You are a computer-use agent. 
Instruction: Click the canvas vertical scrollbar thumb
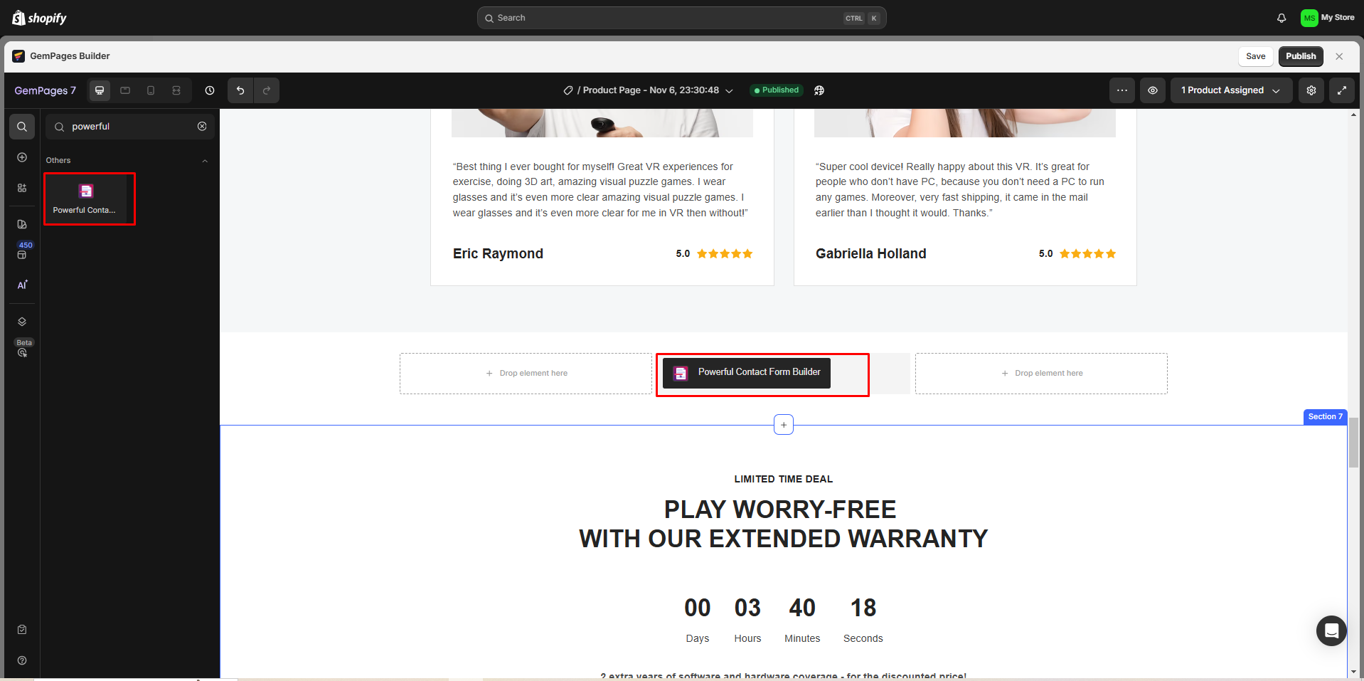[x=1353, y=443]
